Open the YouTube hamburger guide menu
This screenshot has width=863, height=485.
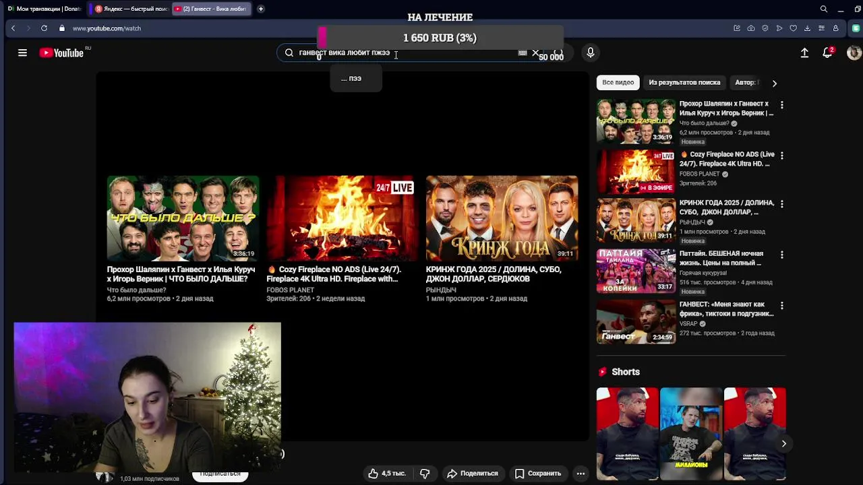(22, 53)
